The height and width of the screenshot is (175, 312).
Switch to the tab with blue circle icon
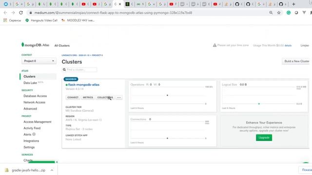(x=6, y=4)
